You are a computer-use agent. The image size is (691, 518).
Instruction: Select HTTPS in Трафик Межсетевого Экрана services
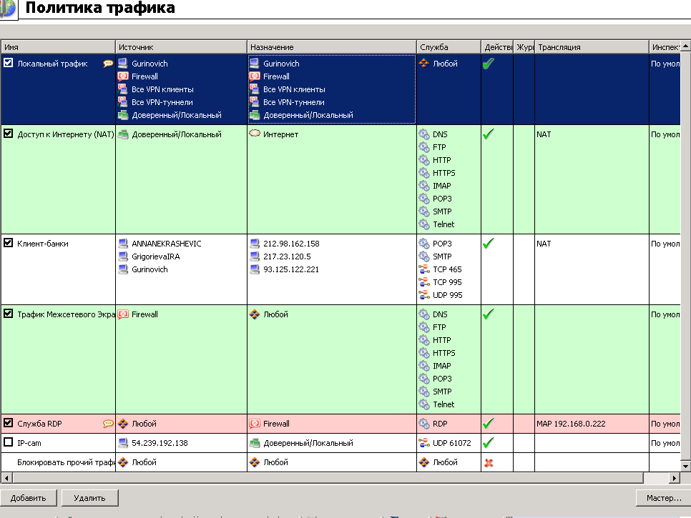tap(443, 352)
